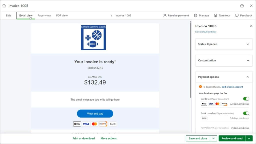Switch to the Payor view tab
256x144 pixels.
44,15
